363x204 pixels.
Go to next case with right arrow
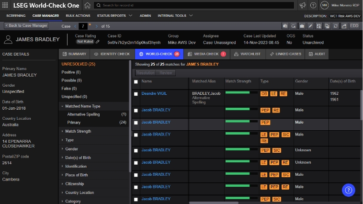pyautogui.click(x=96, y=26)
